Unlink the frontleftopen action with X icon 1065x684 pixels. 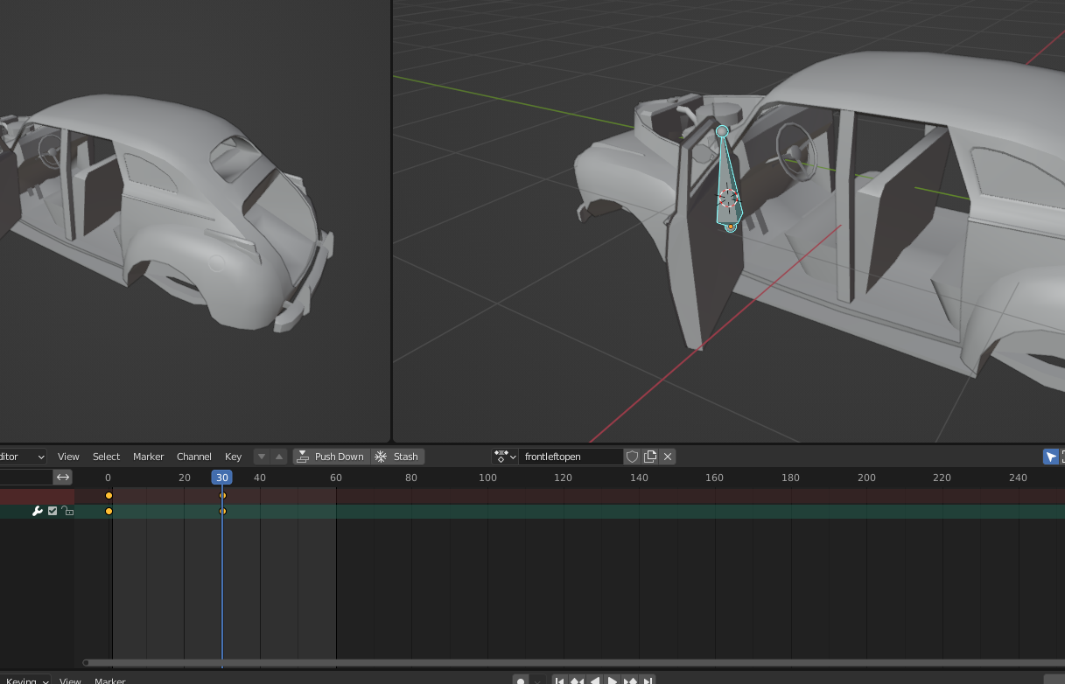668,457
